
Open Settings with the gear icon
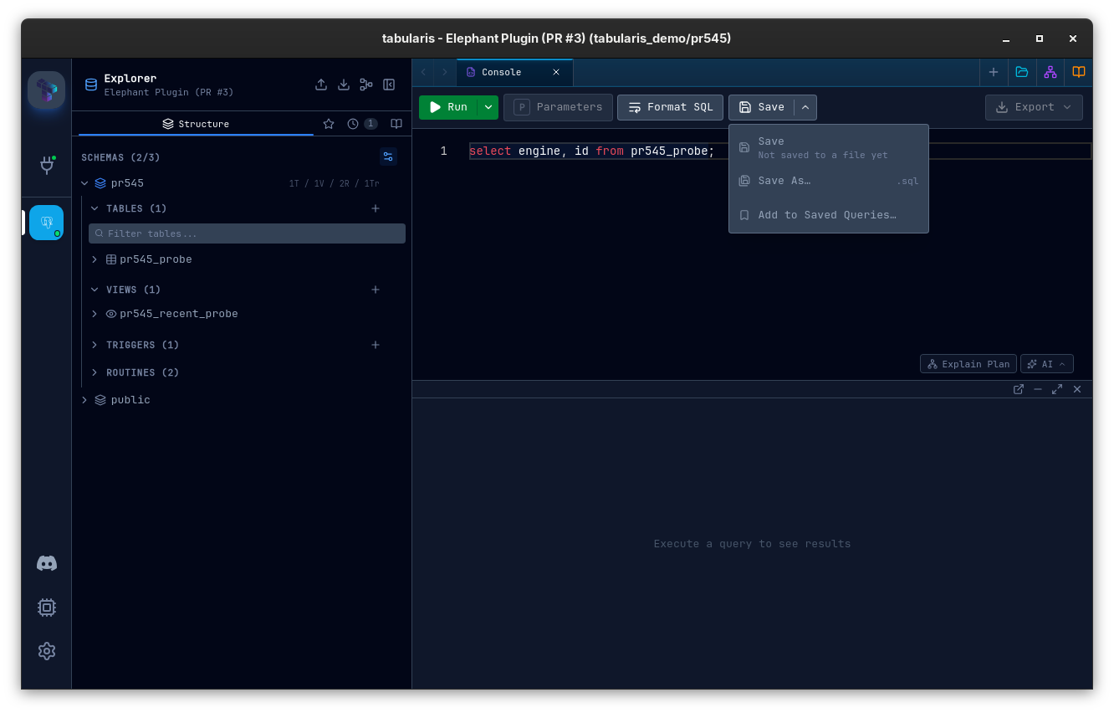[x=47, y=651]
